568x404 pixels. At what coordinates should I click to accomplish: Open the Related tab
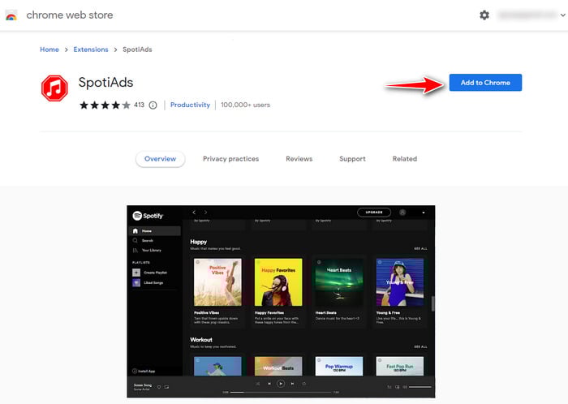point(405,158)
